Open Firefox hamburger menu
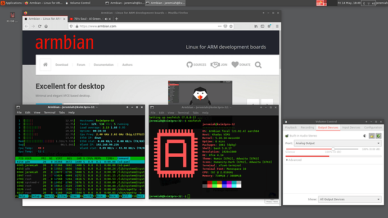Viewport: 388px width, 218px height. coord(277,26)
